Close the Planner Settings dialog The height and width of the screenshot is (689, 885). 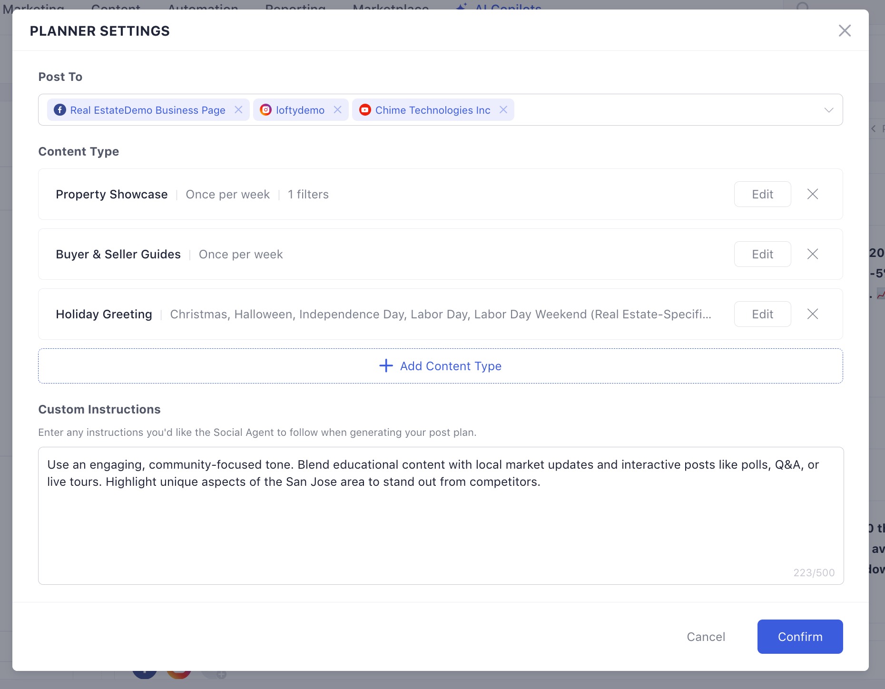pyautogui.click(x=845, y=31)
